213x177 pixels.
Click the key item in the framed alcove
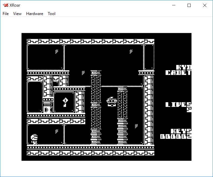pyautogui.click(x=65, y=102)
